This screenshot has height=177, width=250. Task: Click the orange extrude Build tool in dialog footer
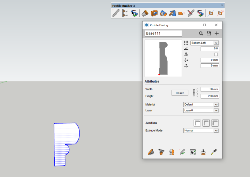(151, 152)
